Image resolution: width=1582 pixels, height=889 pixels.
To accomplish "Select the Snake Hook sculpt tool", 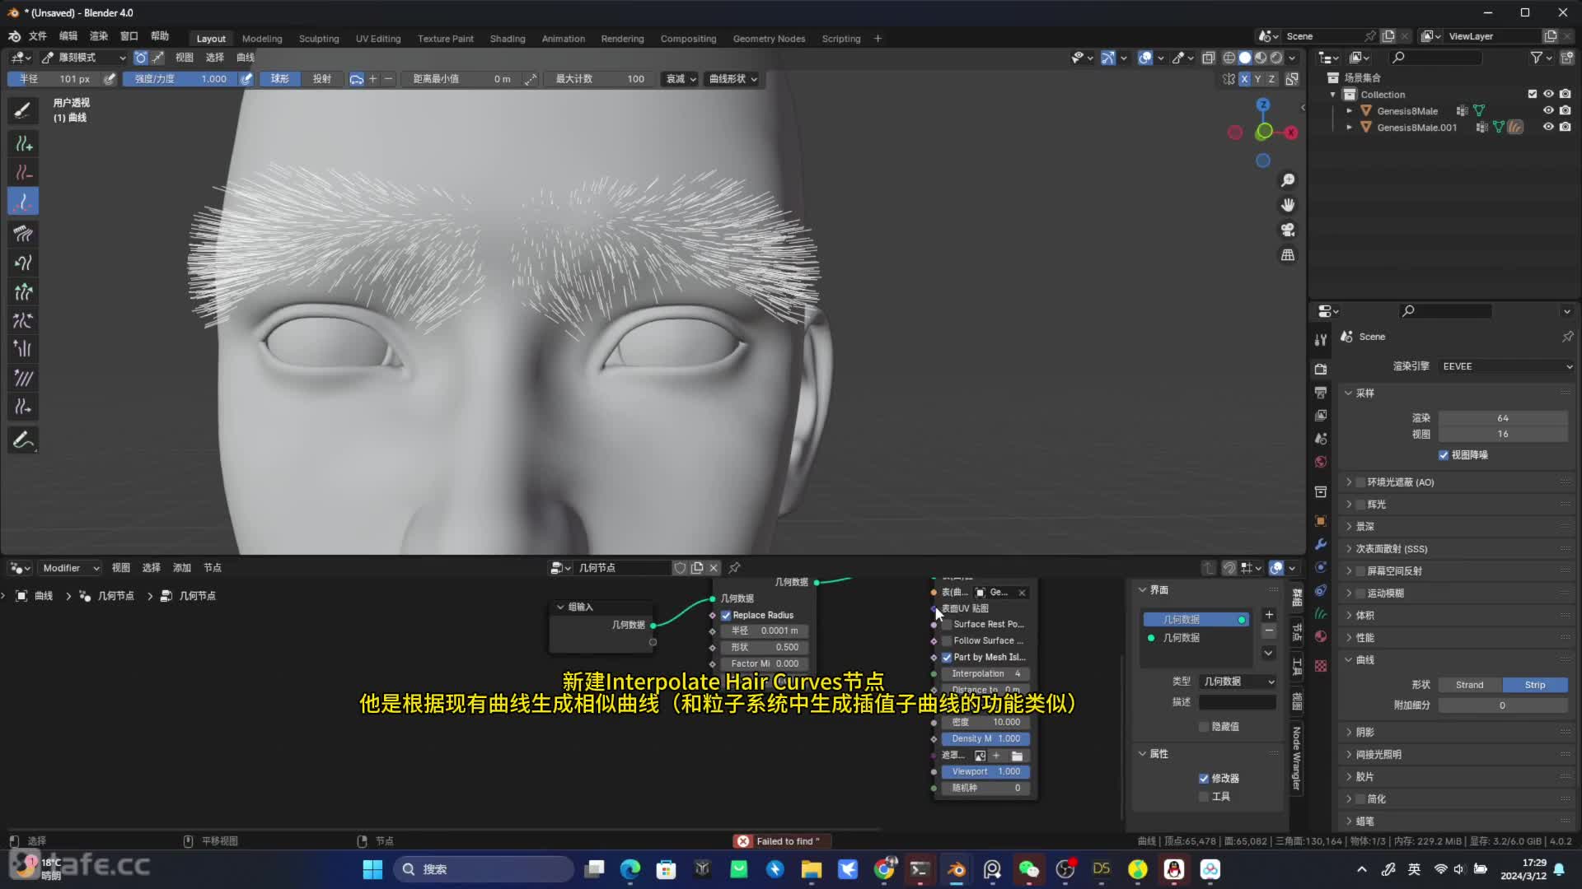I will click(x=23, y=263).
